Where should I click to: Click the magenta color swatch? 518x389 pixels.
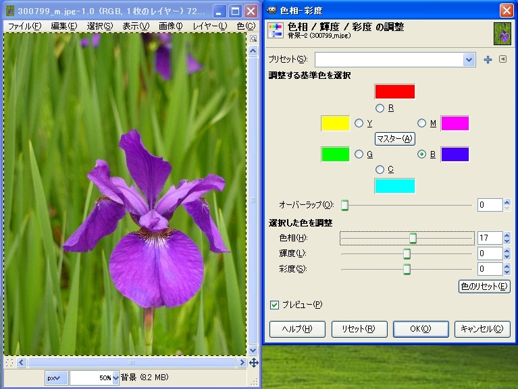pyautogui.click(x=455, y=123)
